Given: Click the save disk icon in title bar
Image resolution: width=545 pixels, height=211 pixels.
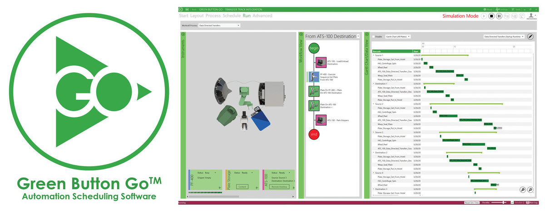Looking at the screenshot, I should tap(187, 10).
